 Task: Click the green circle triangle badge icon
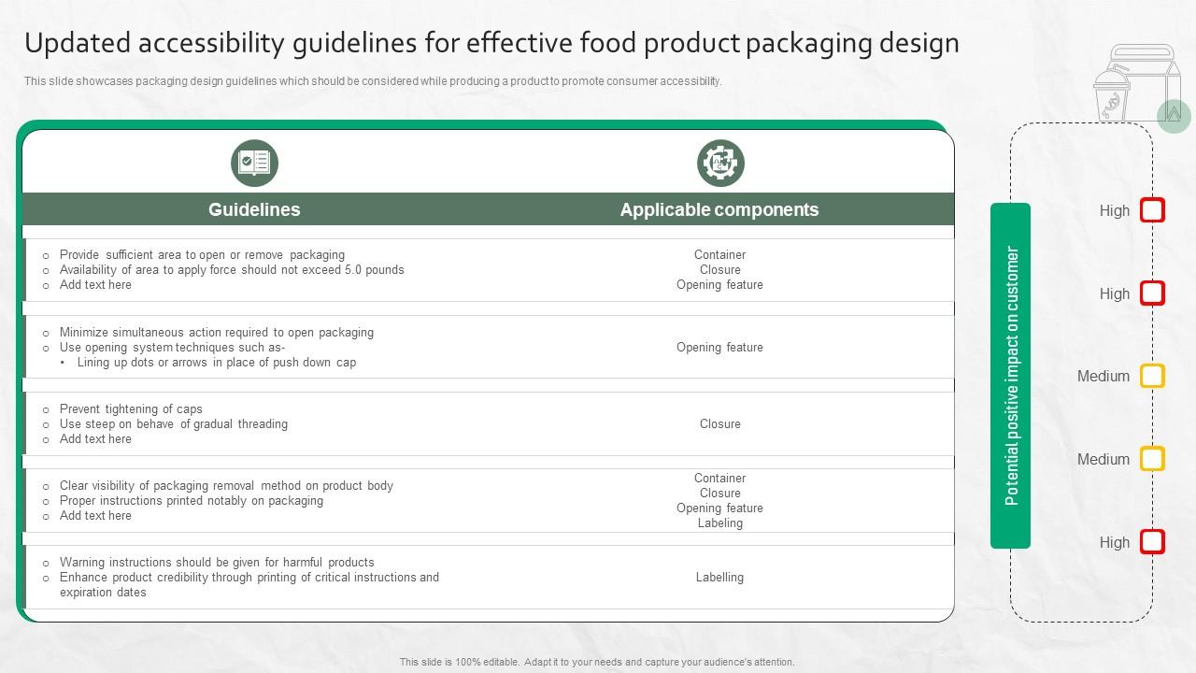1174,116
